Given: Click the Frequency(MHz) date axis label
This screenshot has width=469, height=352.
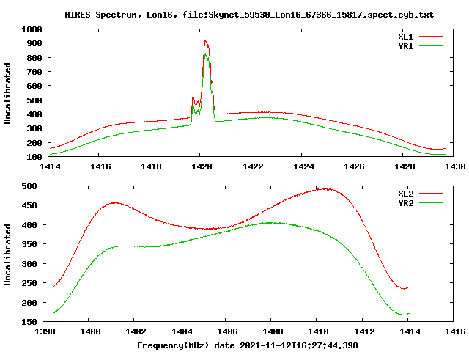Looking at the screenshot, I should click(248, 345).
